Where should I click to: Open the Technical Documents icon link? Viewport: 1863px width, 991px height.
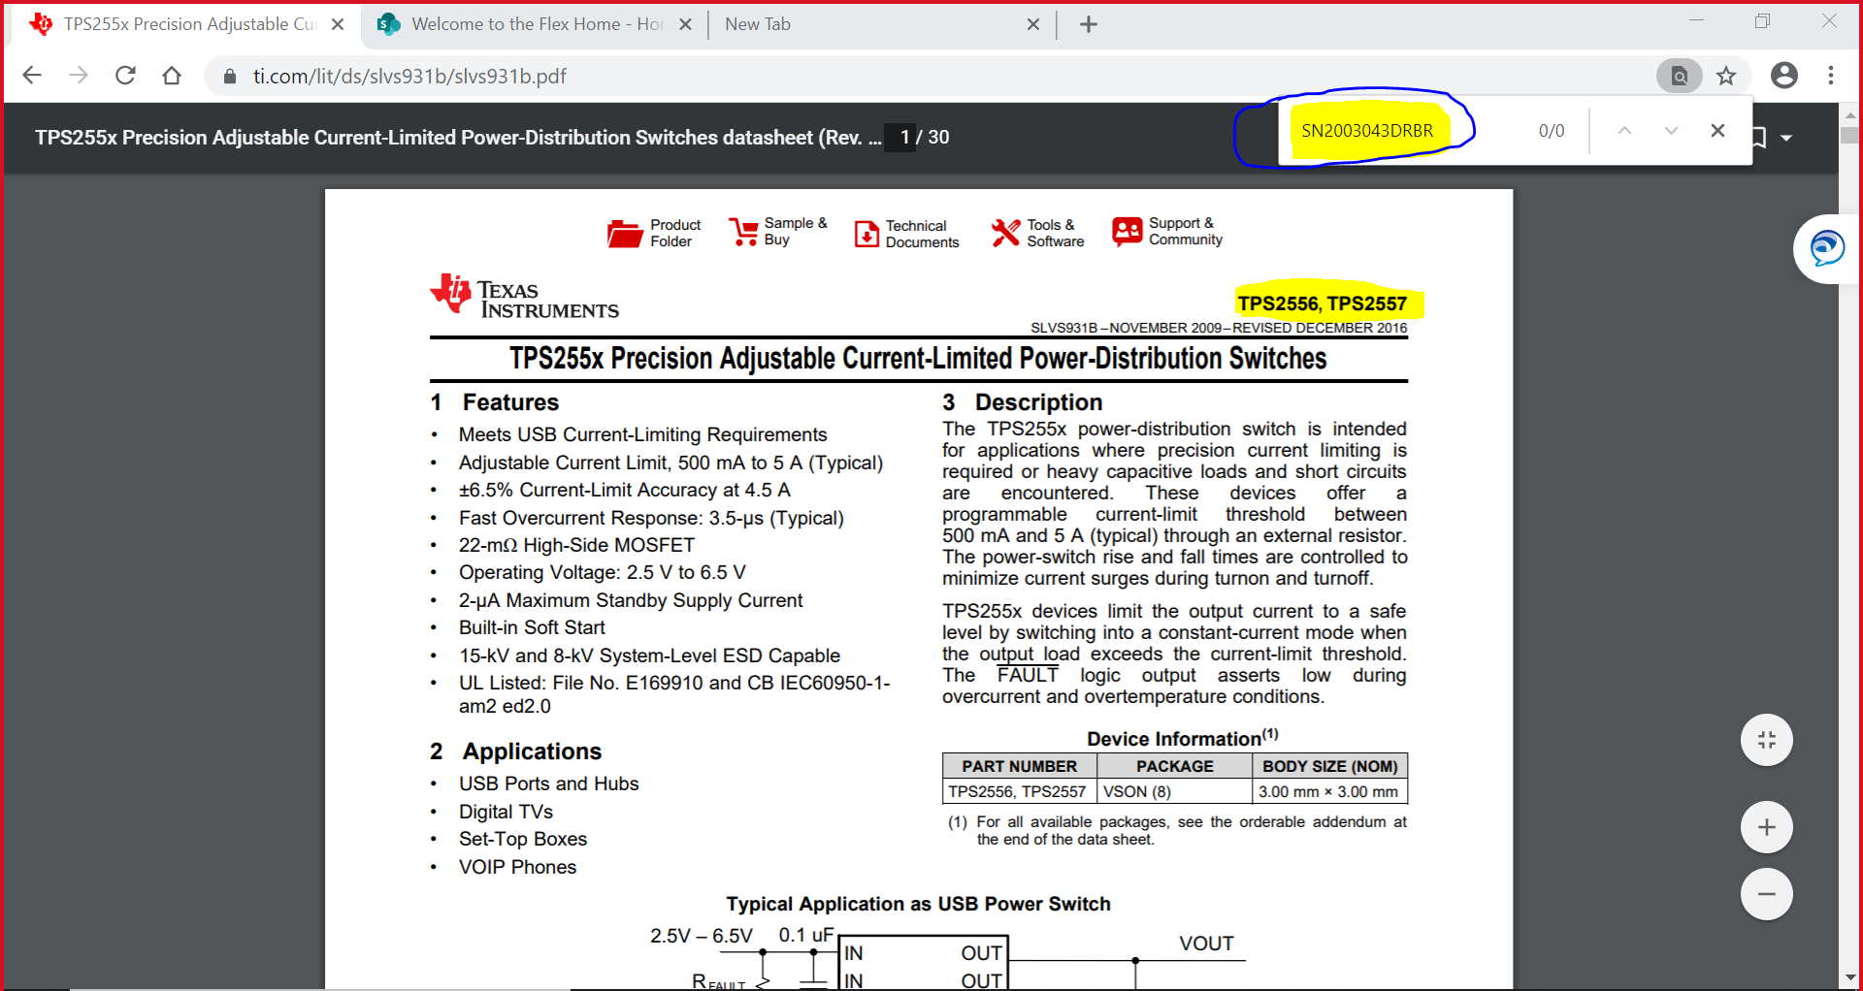[x=866, y=234]
